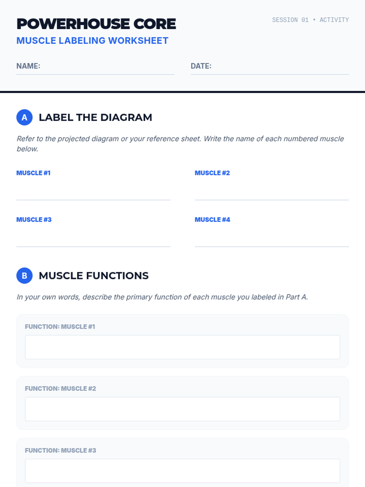Click the blue section B circle badge

[x=24, y=275]
